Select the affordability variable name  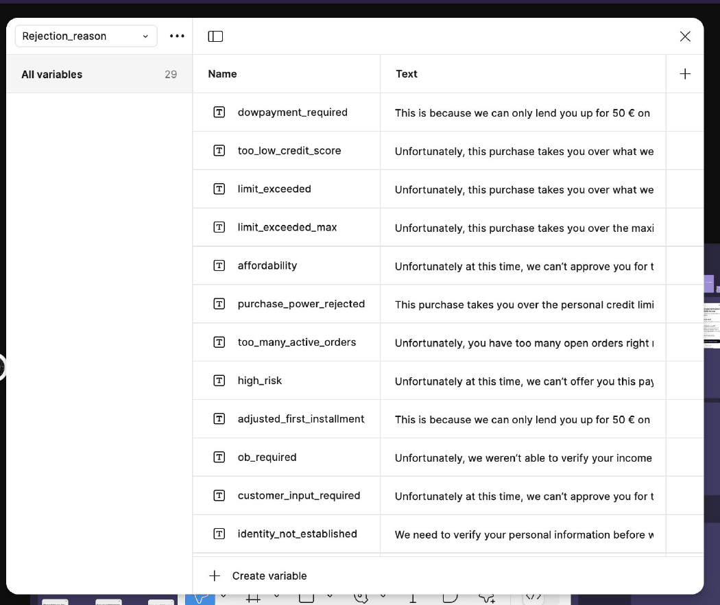(x=267, y=265)
